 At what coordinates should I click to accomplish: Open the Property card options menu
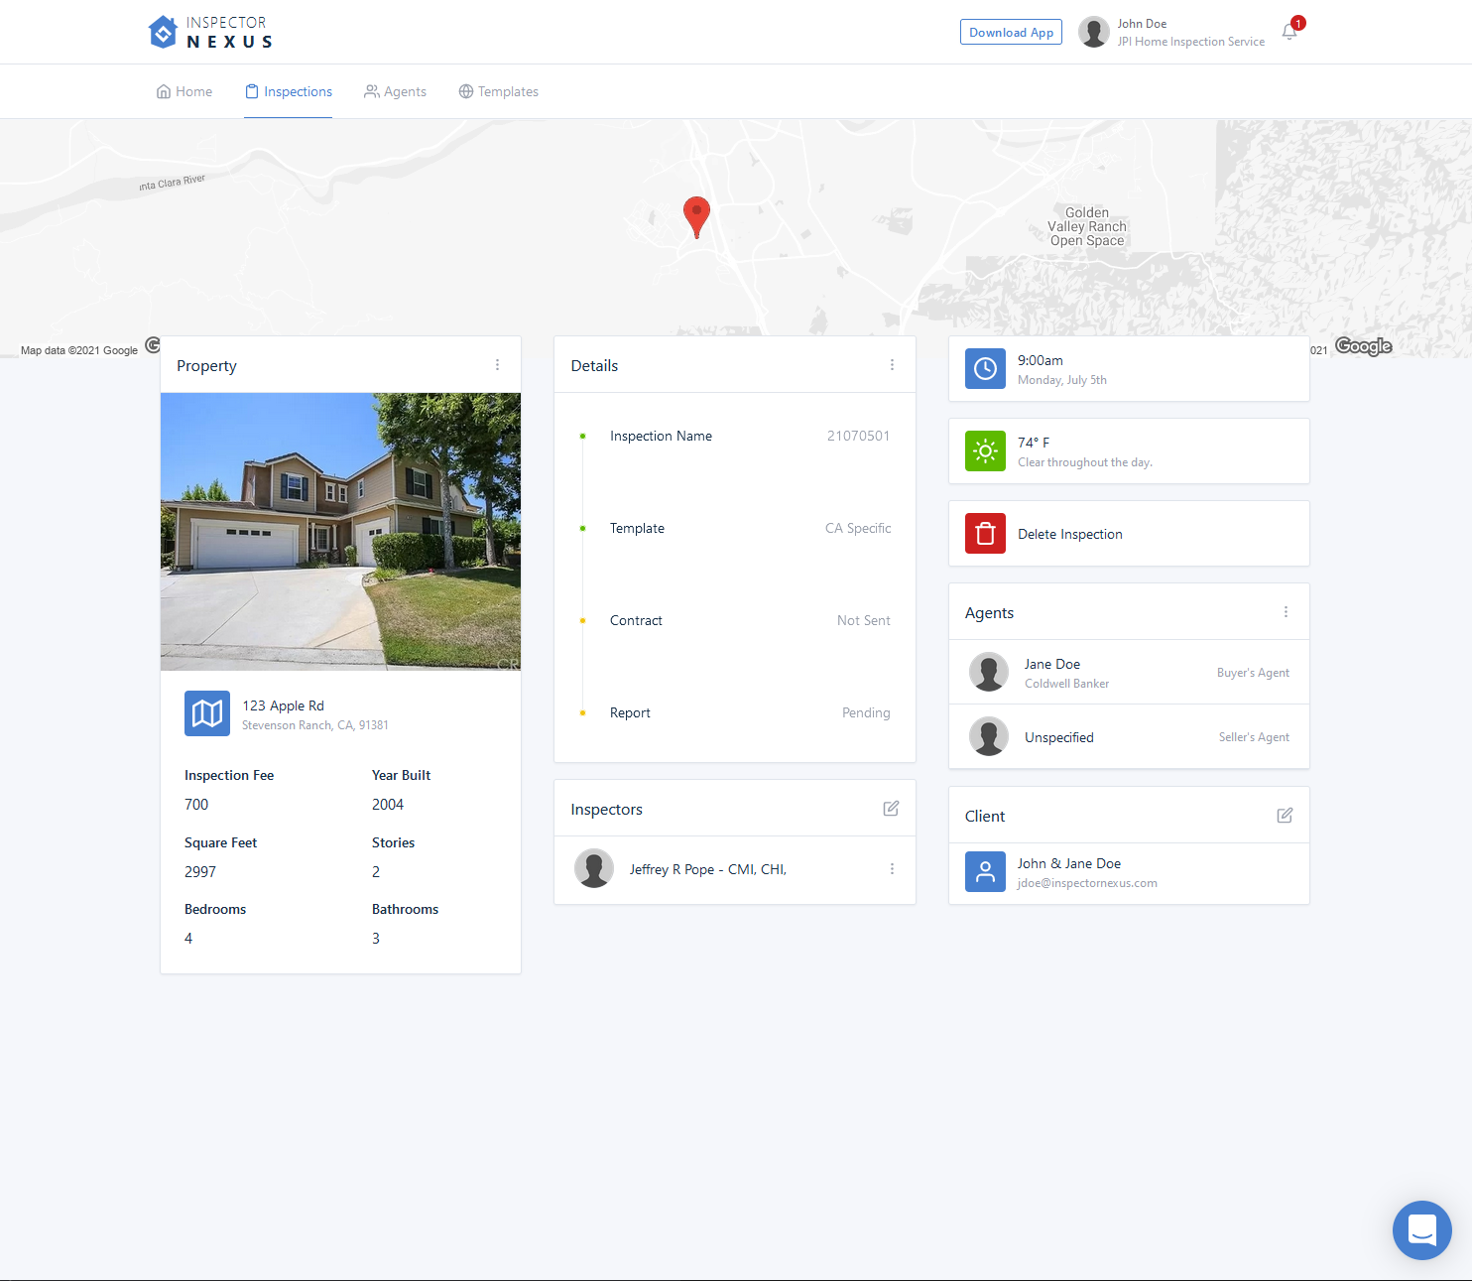pos(497,364)
